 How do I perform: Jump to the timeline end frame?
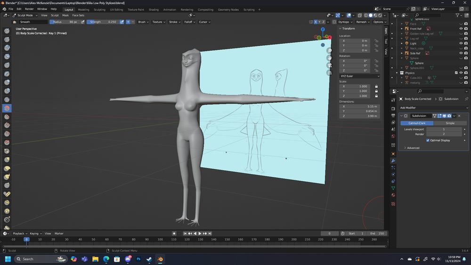(210, 233)
